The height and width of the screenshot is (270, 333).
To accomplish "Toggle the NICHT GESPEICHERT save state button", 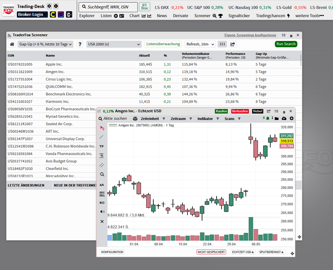I will pos(211,252).
